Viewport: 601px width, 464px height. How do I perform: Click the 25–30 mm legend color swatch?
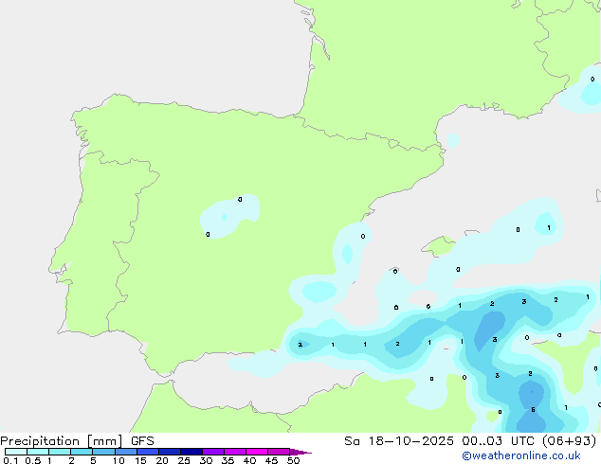(191, 452)
